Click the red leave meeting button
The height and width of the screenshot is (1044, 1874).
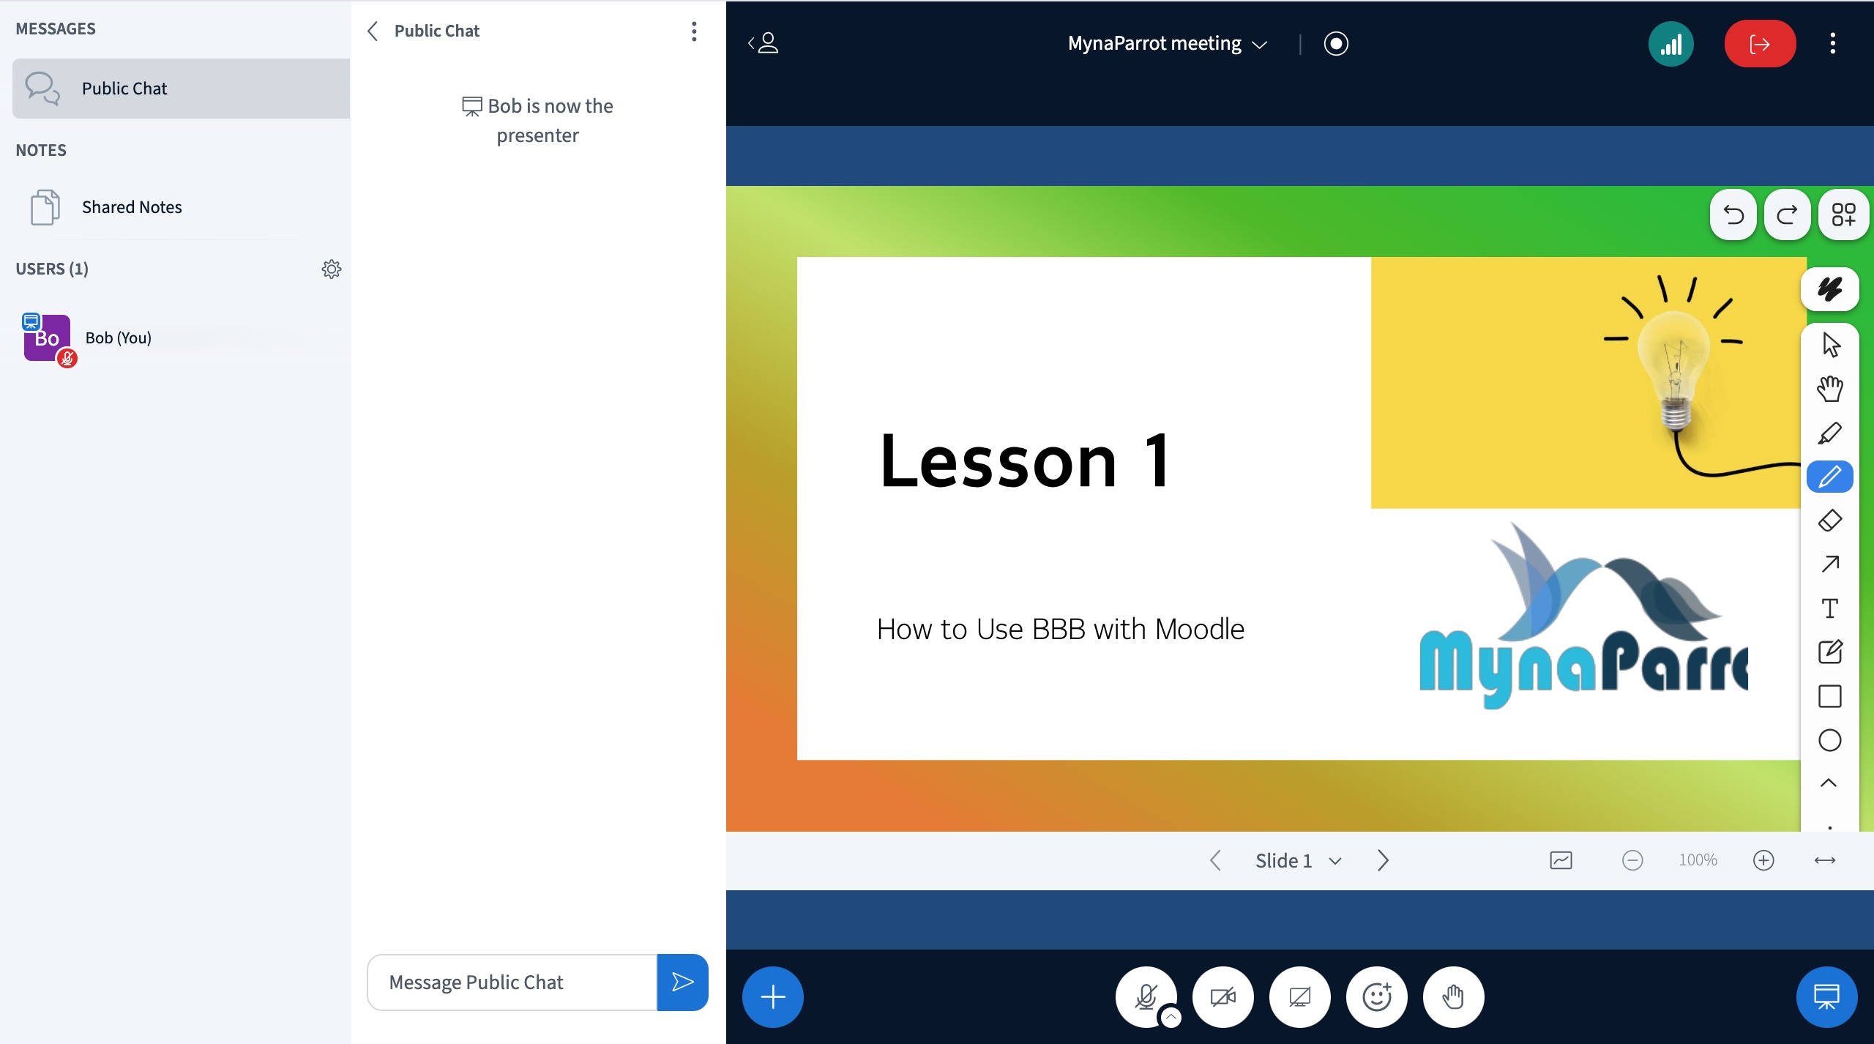[1759, 44]
